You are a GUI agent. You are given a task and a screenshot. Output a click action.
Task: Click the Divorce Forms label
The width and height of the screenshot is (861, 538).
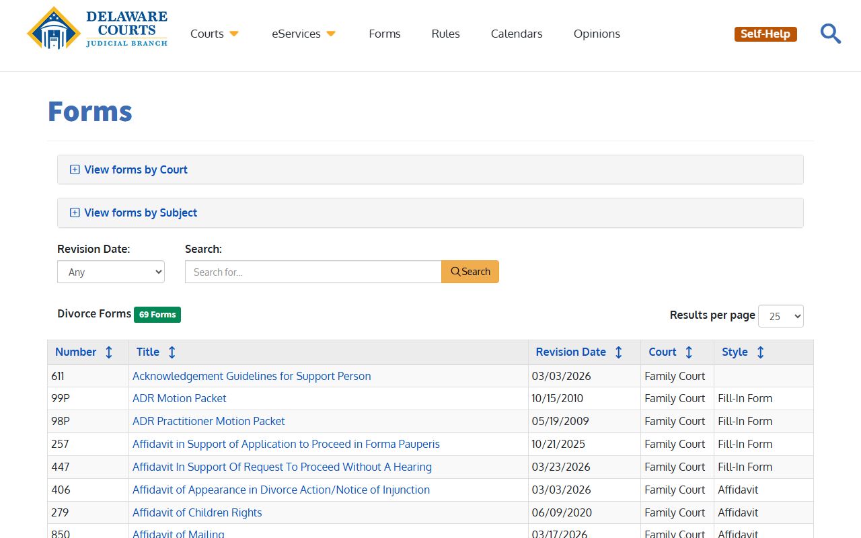pyautogui.click(x=94, y=313)
